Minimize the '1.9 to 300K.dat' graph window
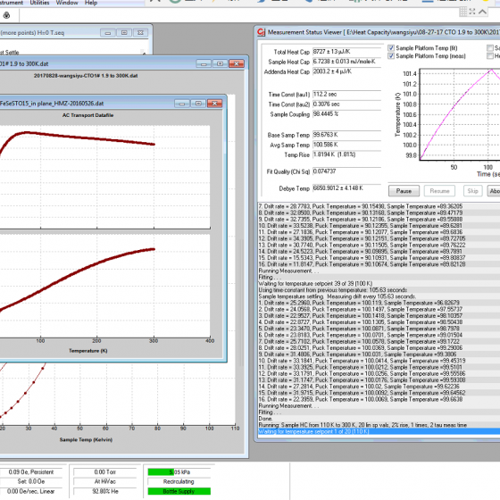The width and height of the screenshot is (500, 500). 204,63
